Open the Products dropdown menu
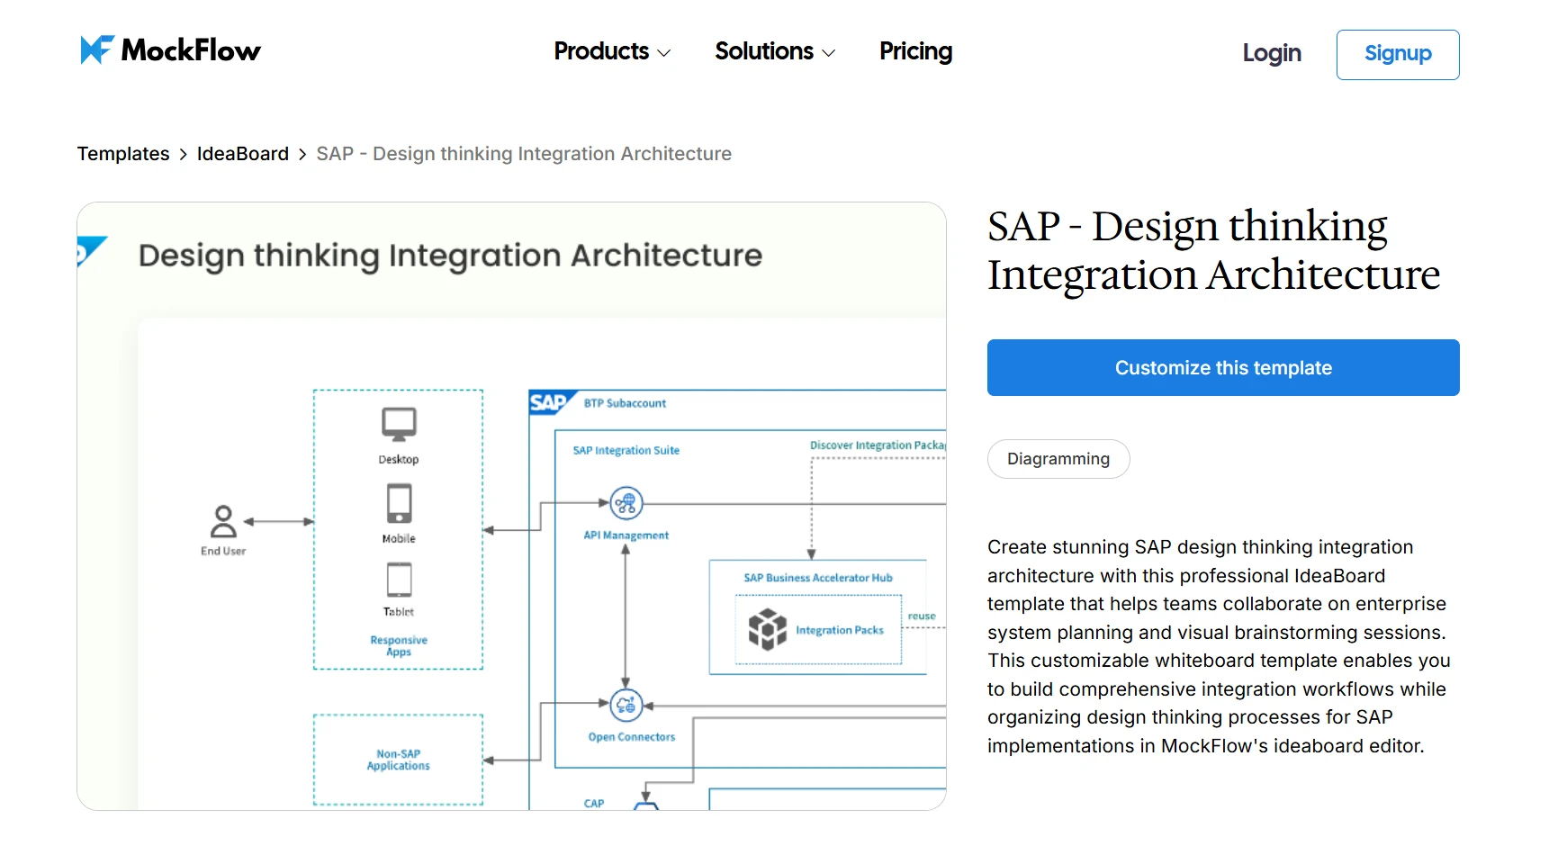1558x864 pixels. pyautogui.click(x=612, y=51)
